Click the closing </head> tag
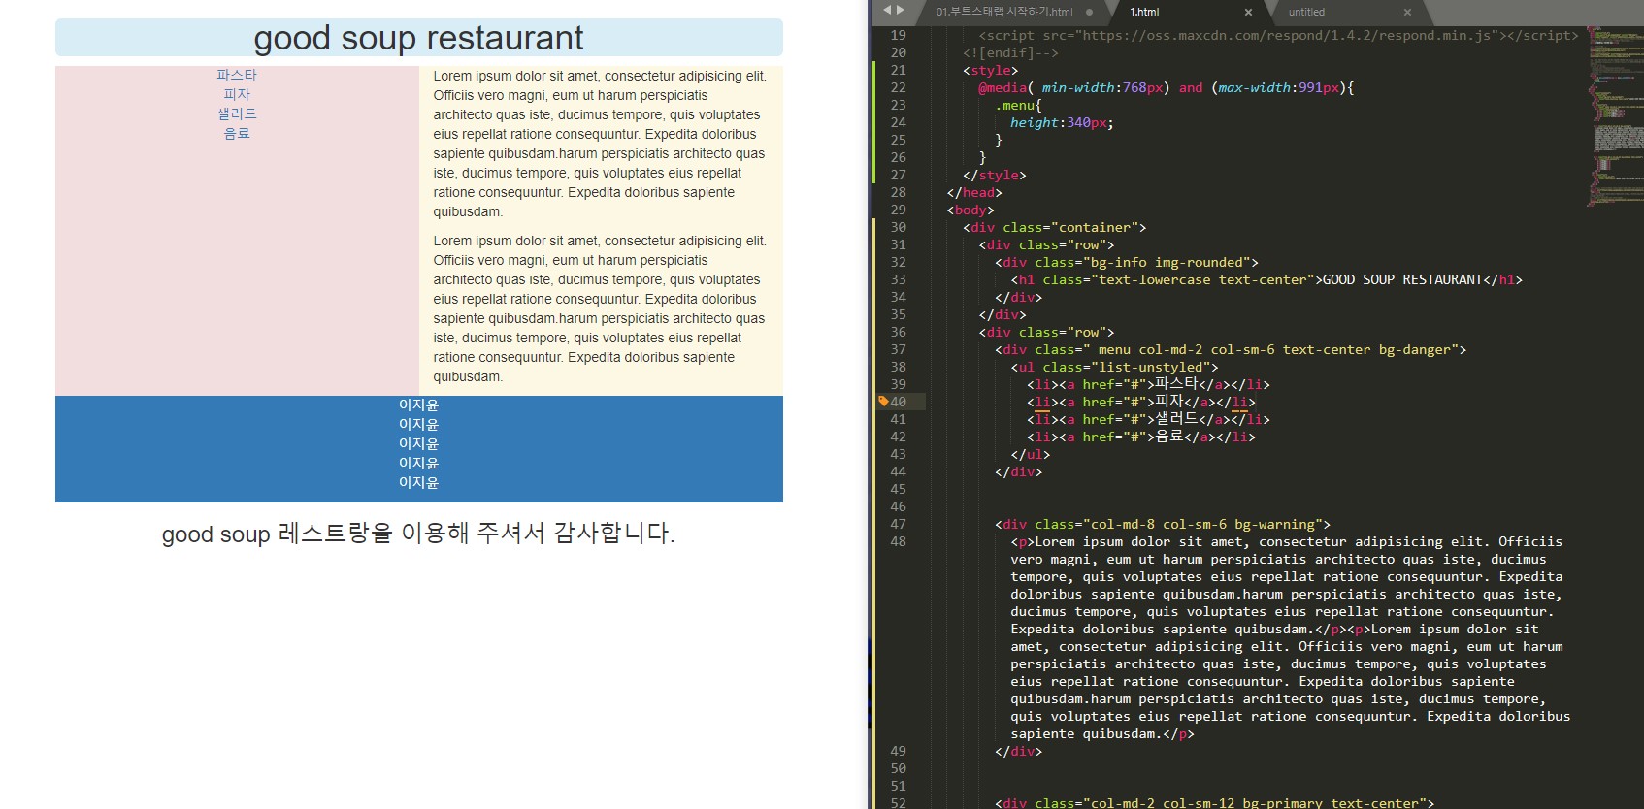The height and width of the screenshot is (809, 1644). tap(974, 192)
